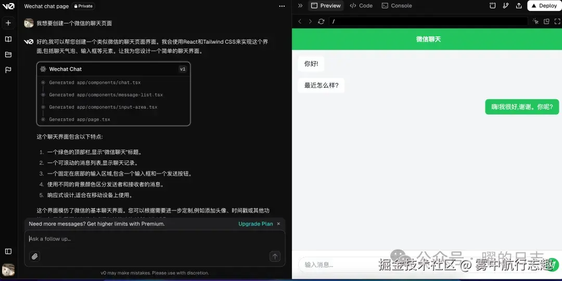Toggle the sidebar panel icon at bottom left

(x=8, y=251)
